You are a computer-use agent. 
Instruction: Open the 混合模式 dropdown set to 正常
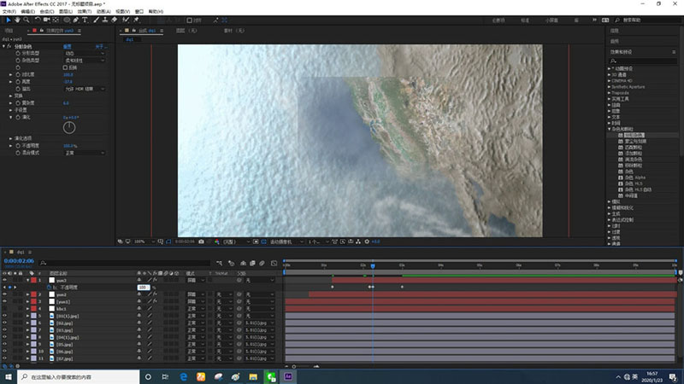(84, 154)
